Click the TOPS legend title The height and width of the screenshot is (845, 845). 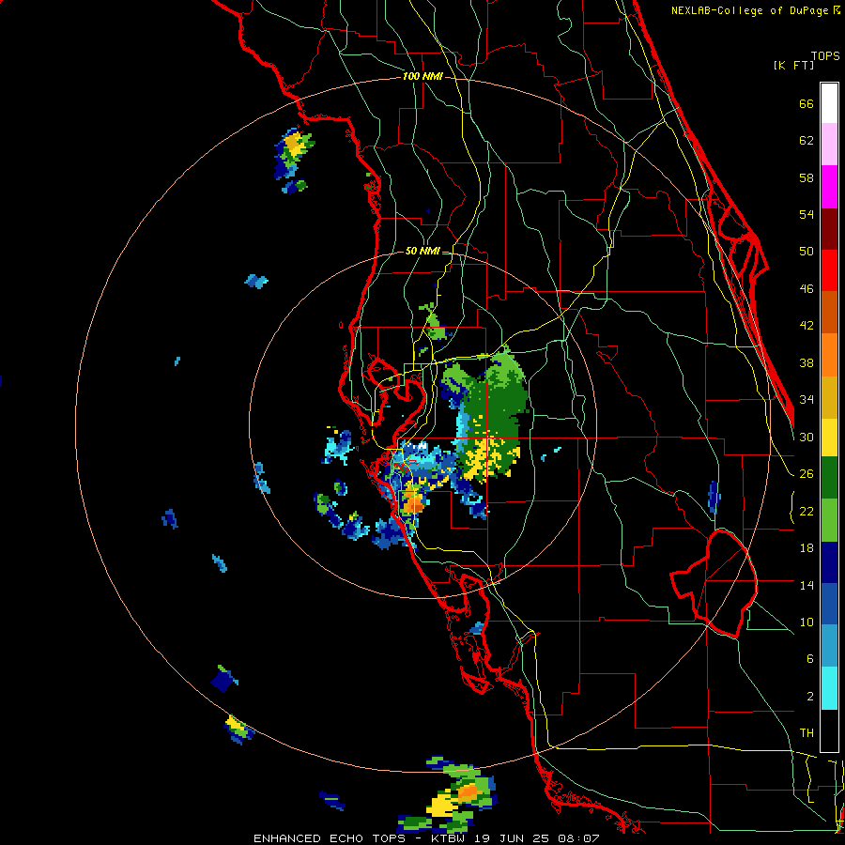(825, 56)
